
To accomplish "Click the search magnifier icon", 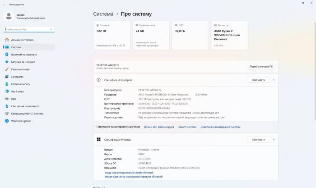I will [x=51, y=29].
